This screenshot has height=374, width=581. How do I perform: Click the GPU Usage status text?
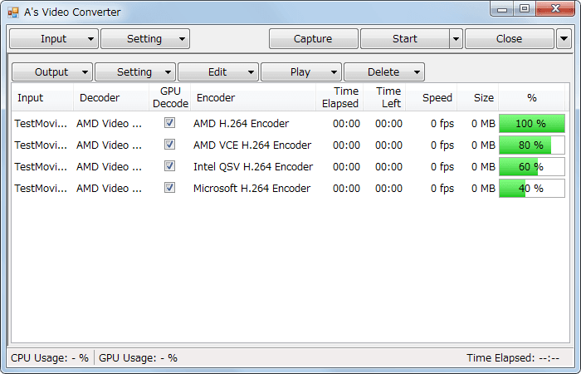coord(138,358)
